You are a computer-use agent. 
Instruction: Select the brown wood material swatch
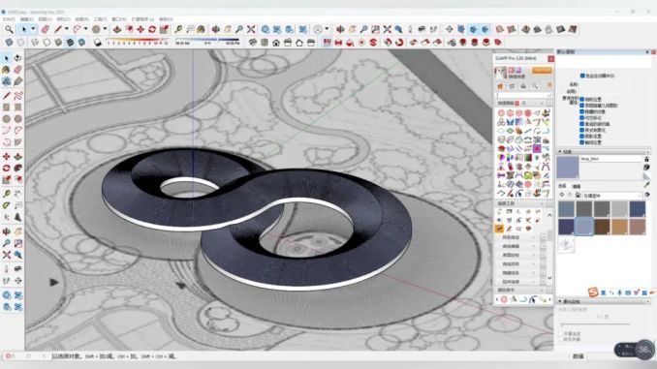click(602, 227)
